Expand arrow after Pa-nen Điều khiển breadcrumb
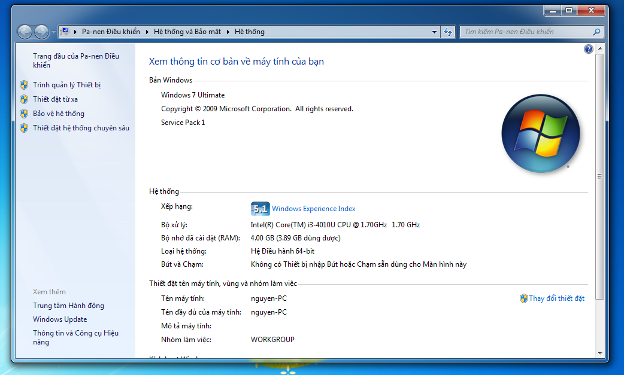Image resolution: width=624 pixels, height=375 pixels. click(147, 32)
